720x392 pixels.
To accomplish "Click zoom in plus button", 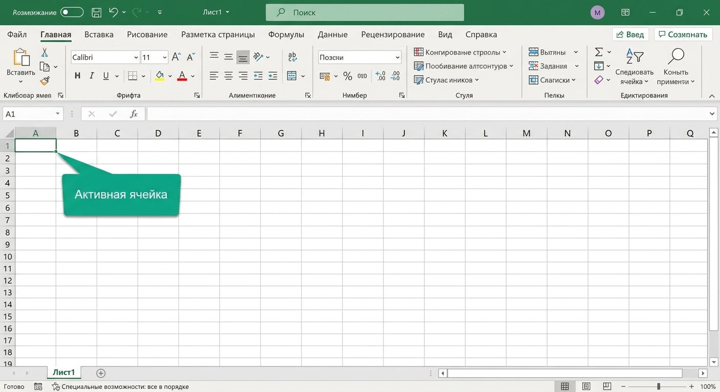I will 691,386.
